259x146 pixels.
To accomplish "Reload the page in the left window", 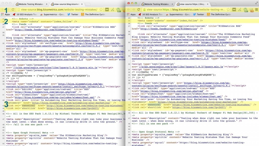I will 13,10.
